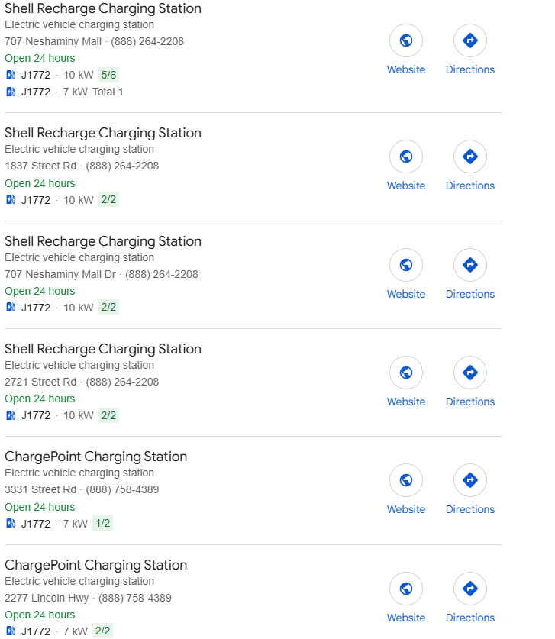Open Website icon for 3331 Street Rd ChargePoint
Image resolution: width=555 pixels, height=639 pixels.
pos(406,480)
